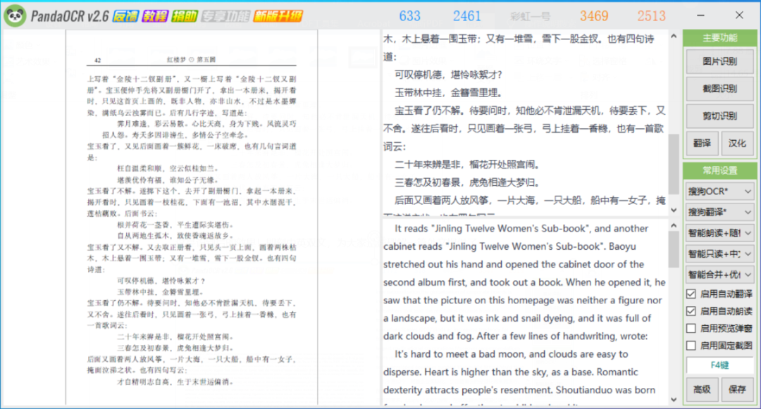Viewport: 761px width, 409px height.
Task: Click the scanned book page preview
Action: (x=192, y=217)
